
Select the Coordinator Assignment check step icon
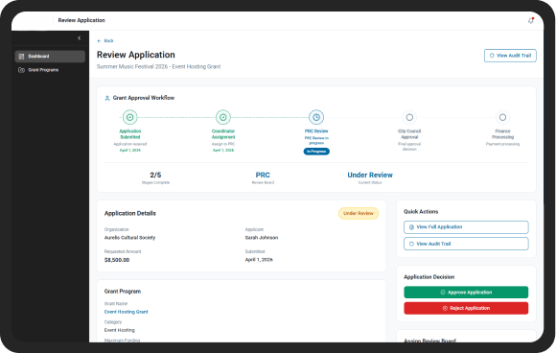pyautogui.click(x=223, y=117)
